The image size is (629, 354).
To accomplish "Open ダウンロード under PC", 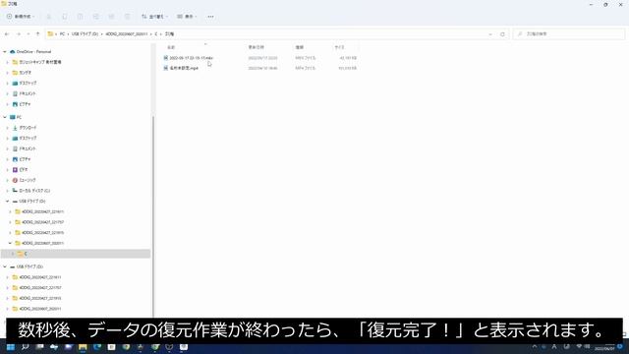I will coord(28,128).
